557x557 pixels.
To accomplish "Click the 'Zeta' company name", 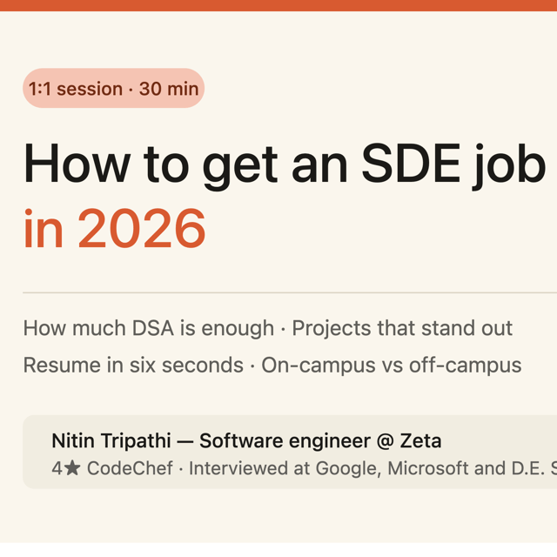I will point(420,441).
